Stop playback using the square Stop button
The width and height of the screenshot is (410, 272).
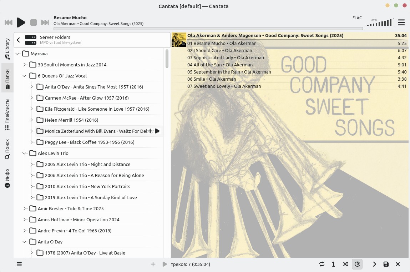pos(34,22)
